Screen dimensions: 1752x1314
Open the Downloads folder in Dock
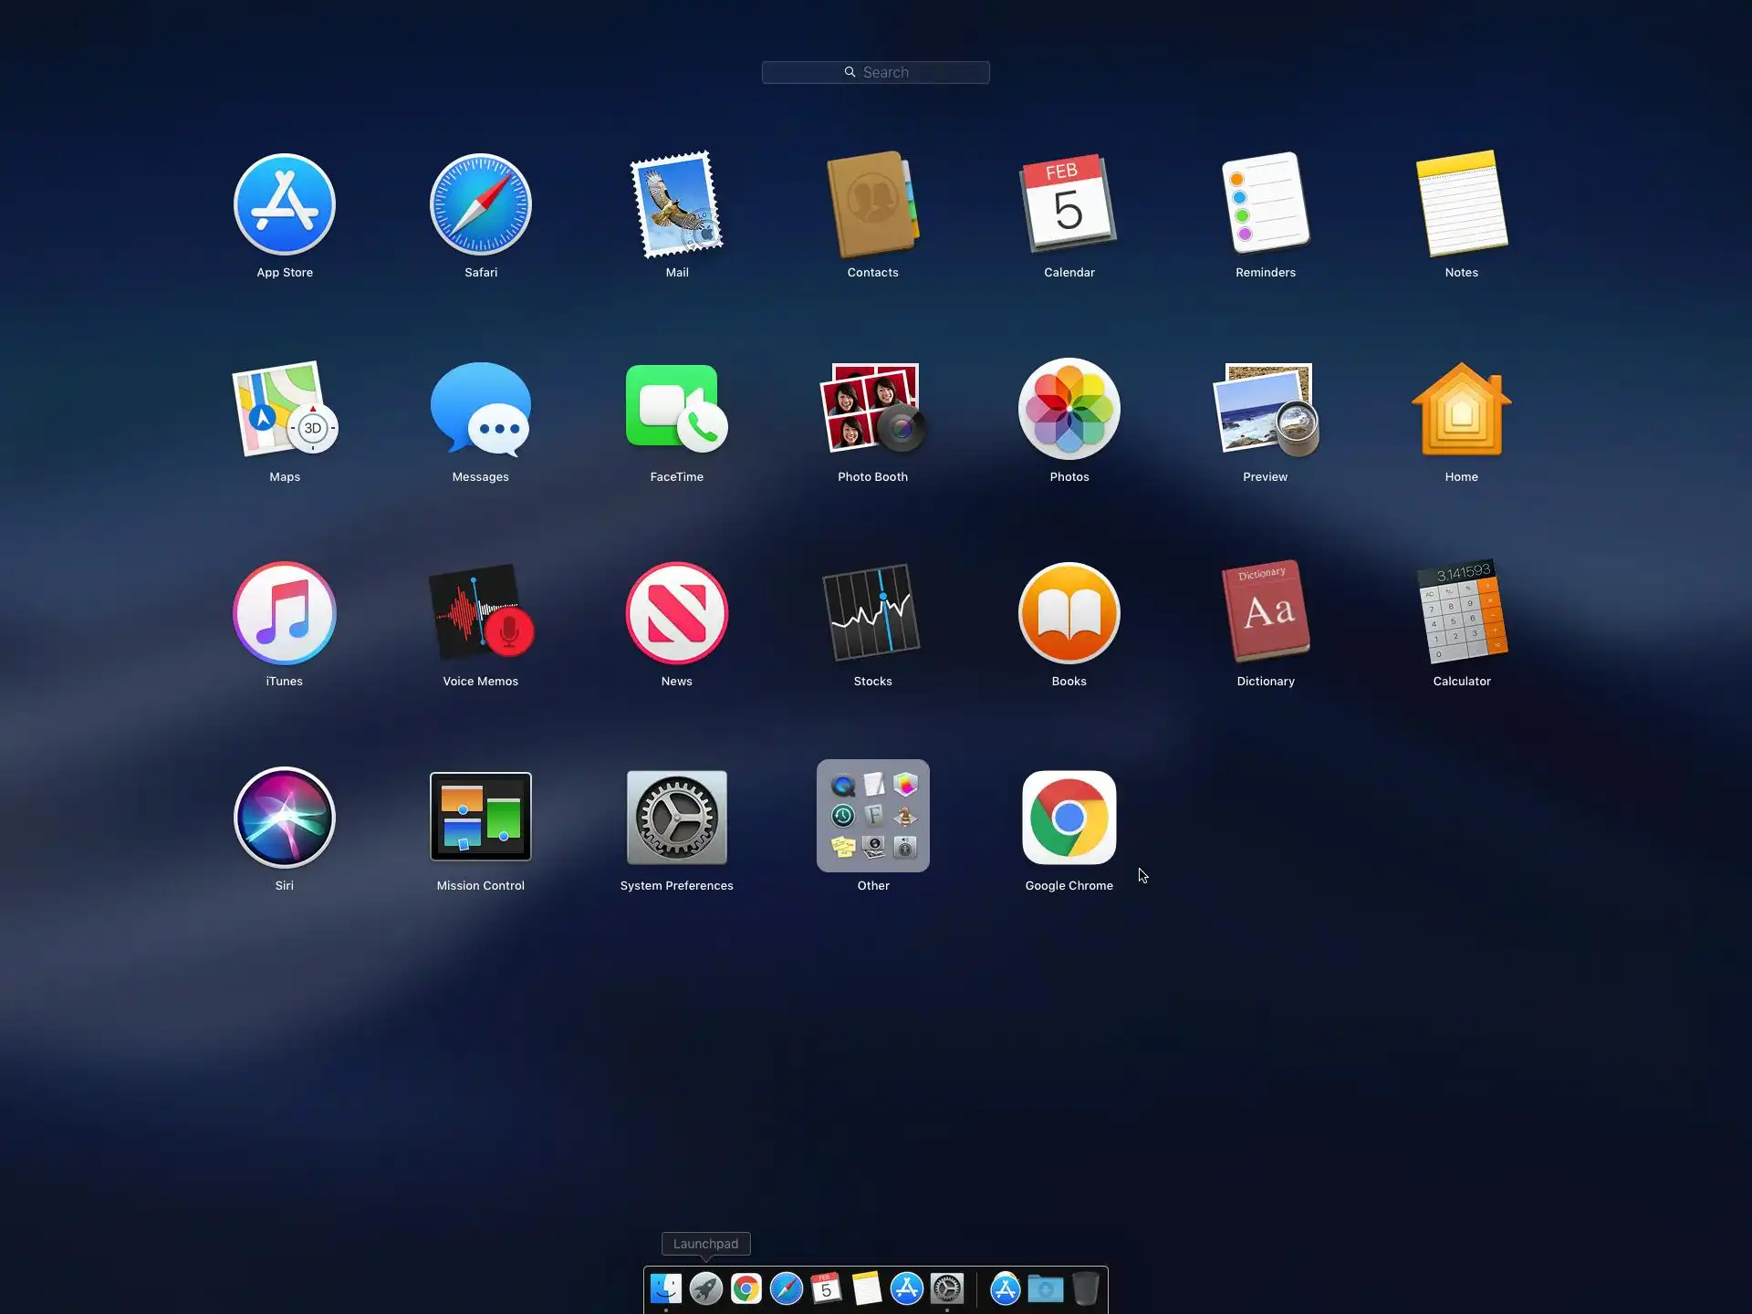click(1045, 1288)
